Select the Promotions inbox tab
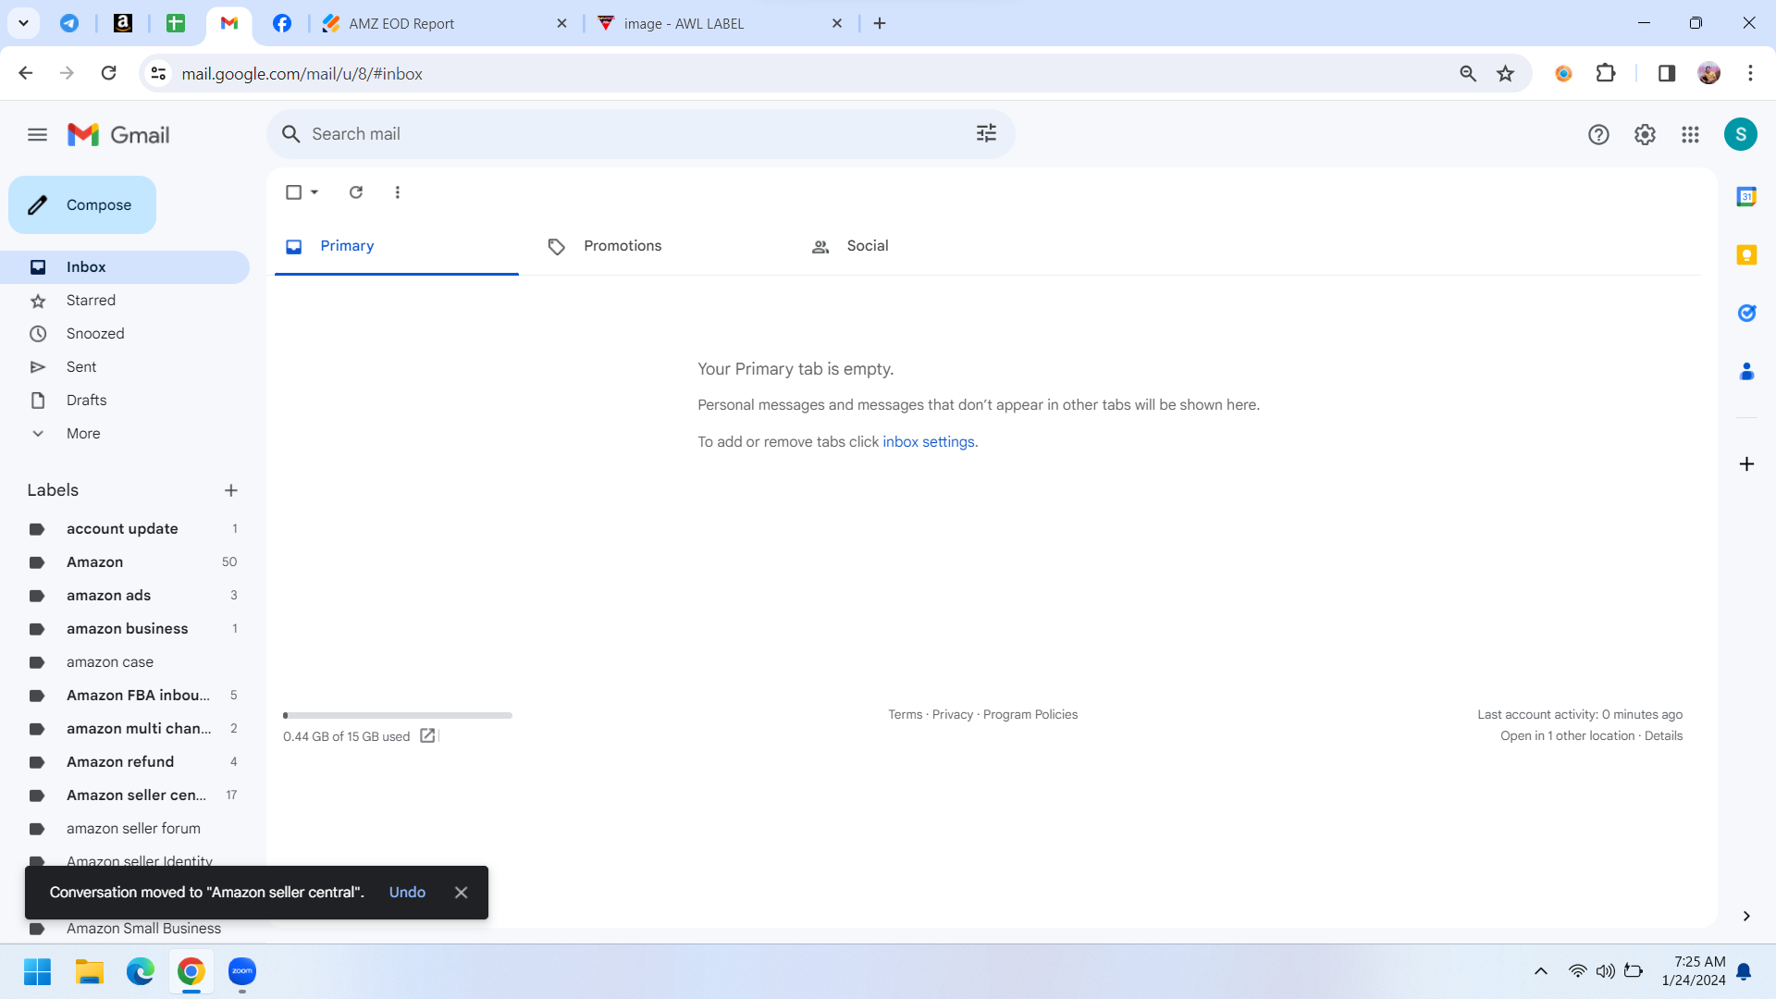 click(660, 246)
